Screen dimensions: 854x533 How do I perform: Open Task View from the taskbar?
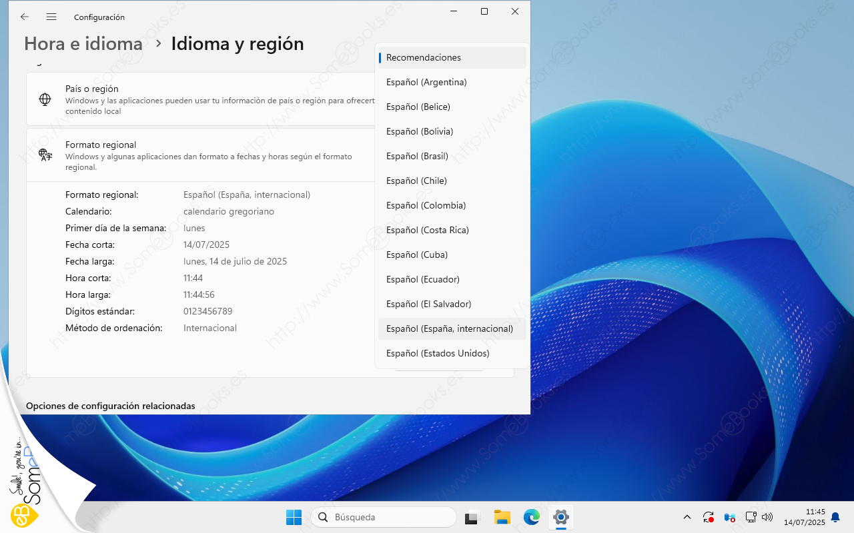(x=473, y=517)
